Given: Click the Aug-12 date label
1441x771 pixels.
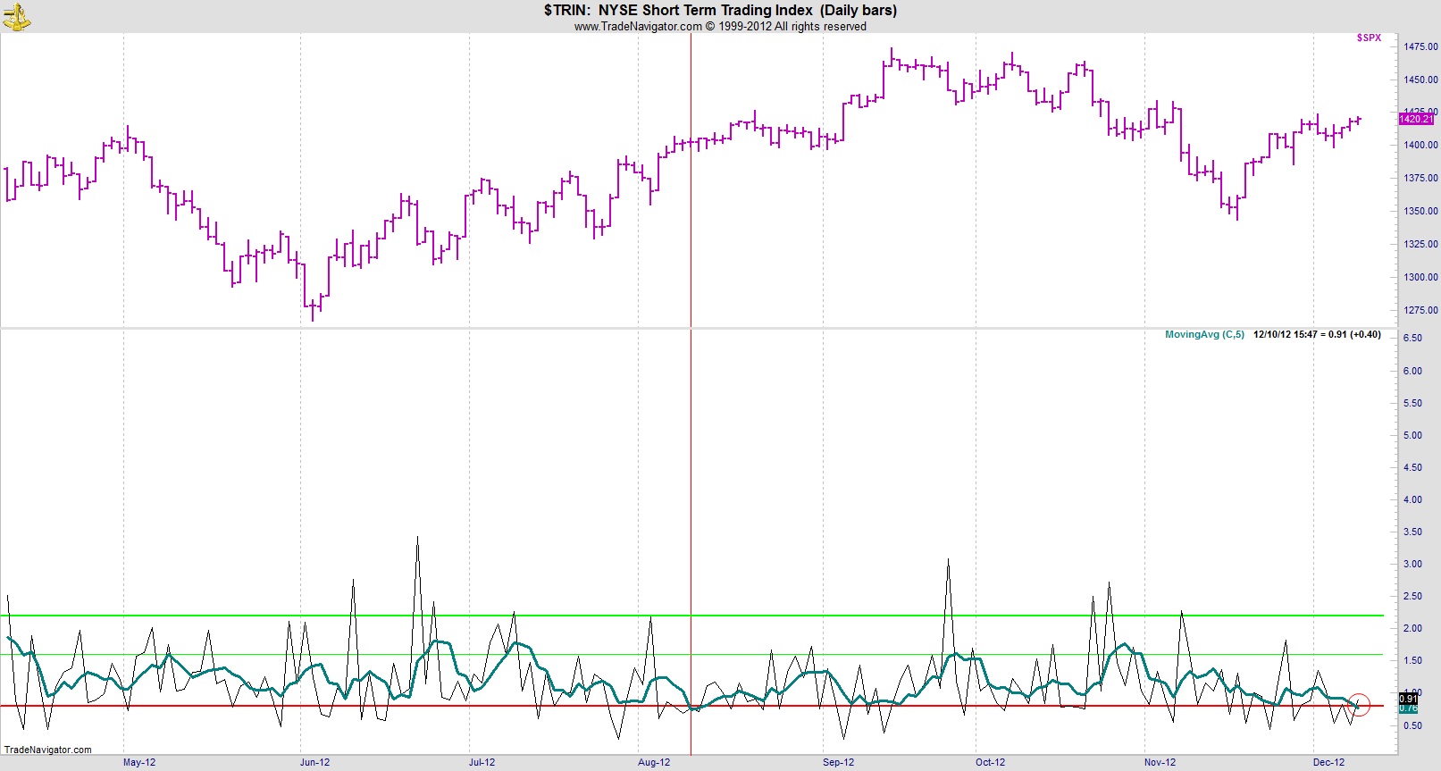Looking at the screenshot, I should [654, 762].
